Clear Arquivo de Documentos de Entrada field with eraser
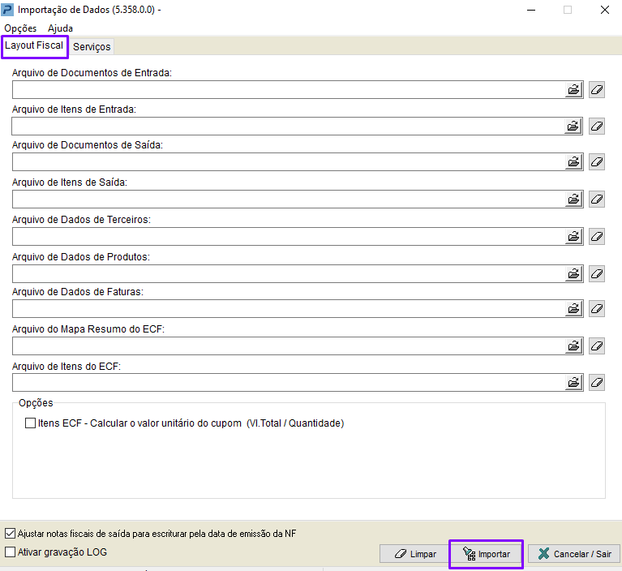Viewport: 622px width, 571px height. coord(597,90)
